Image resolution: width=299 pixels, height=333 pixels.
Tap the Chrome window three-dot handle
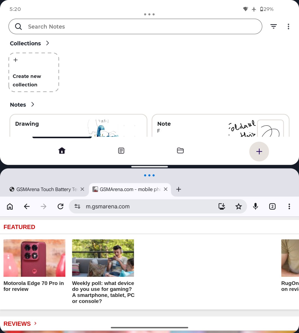coord(149,175)
